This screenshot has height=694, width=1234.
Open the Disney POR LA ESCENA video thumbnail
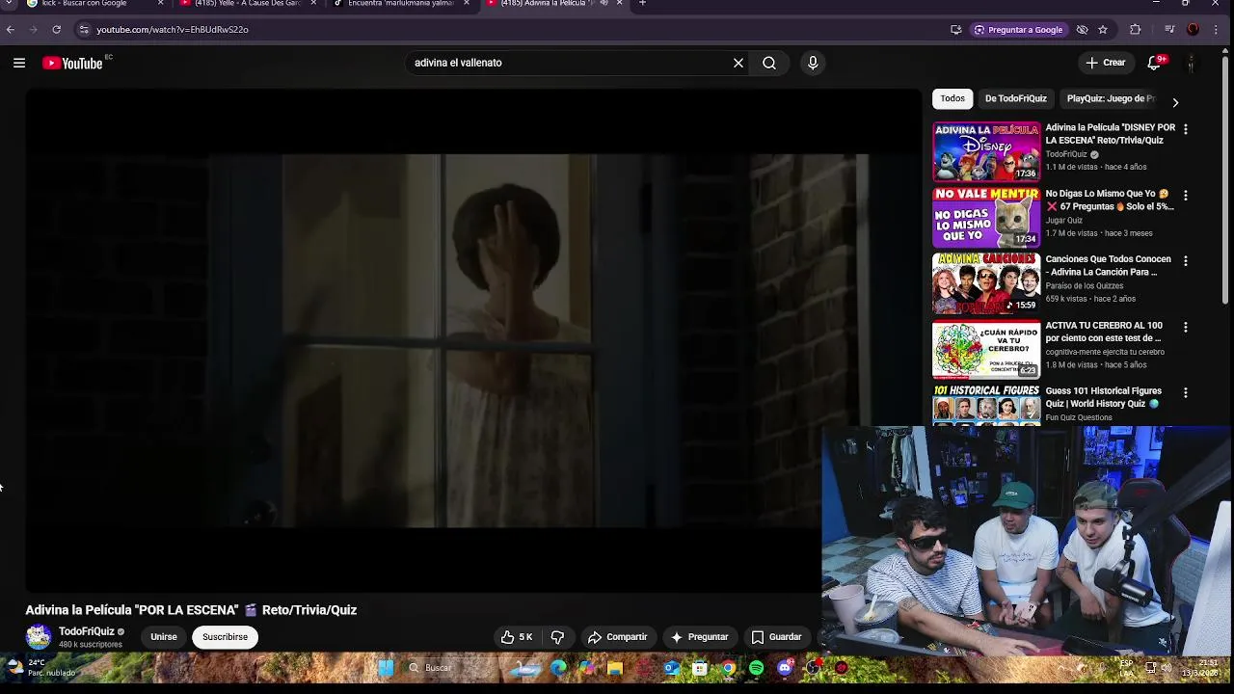(986, 151)
